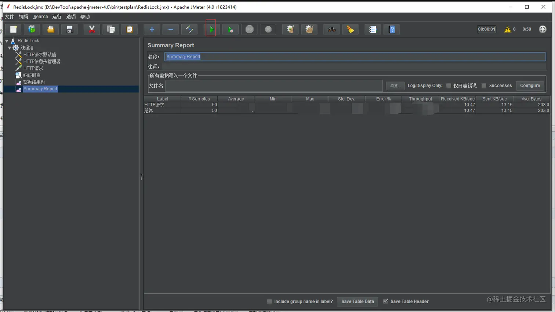Select the HTTP请求 sampler tree item

click(33, 68)
